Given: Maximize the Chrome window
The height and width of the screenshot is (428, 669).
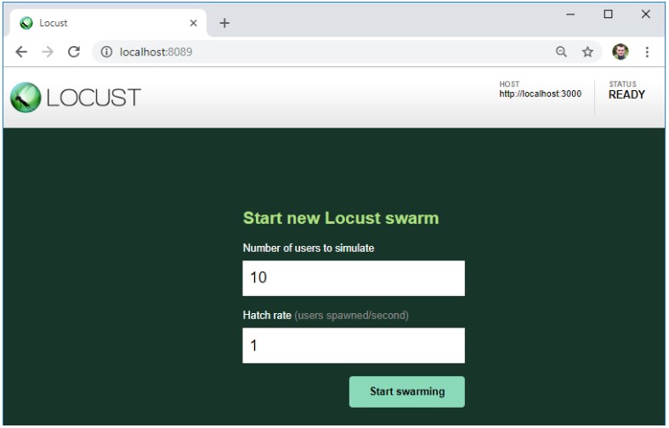Looking at the screenshot, I should tap(608, 14).
